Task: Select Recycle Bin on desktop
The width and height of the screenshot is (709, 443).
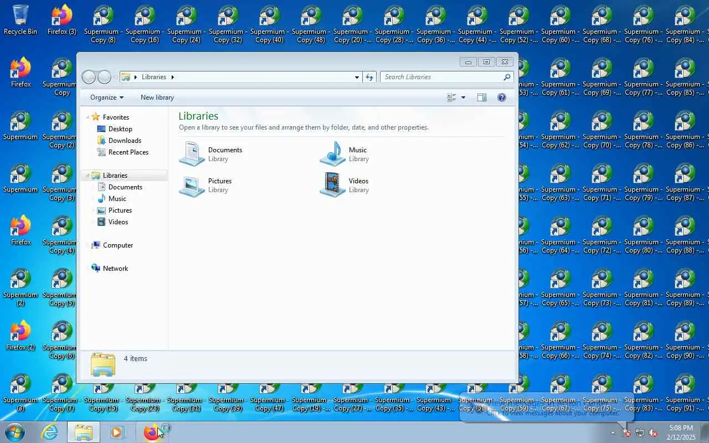Action: point(20,20)
